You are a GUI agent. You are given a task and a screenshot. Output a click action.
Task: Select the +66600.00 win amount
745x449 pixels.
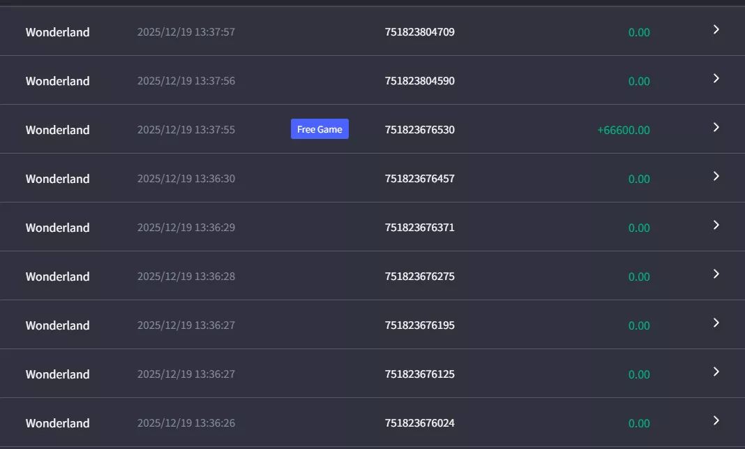point(624,130)
